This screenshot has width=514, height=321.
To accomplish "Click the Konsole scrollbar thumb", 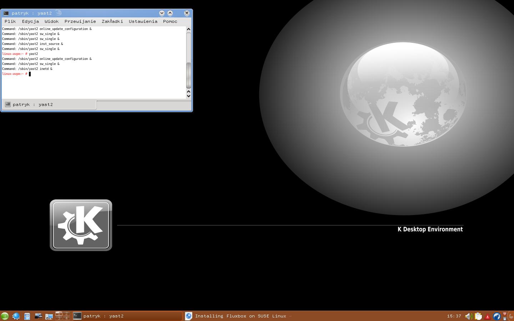I will pyautogui.click(x=189, y=75).
